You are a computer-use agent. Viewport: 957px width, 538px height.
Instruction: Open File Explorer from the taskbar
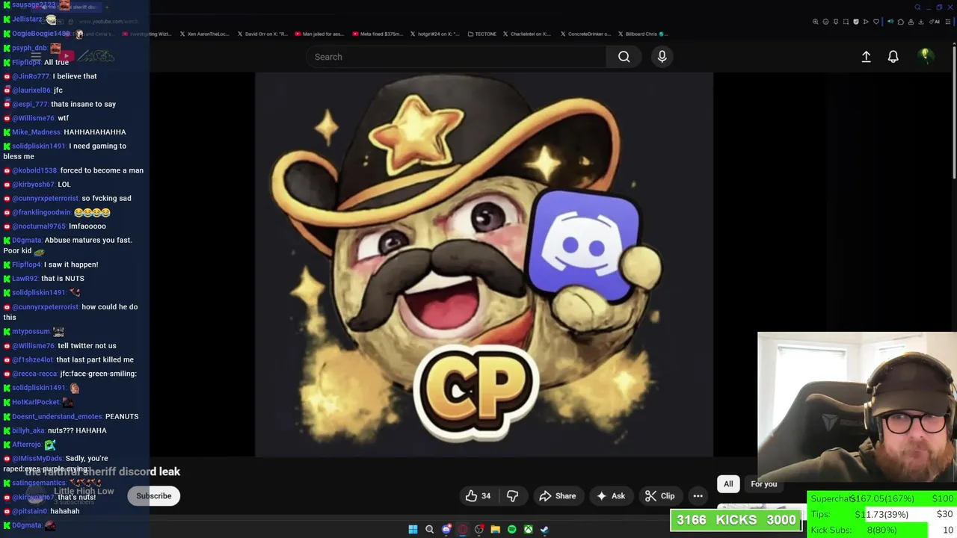point(495,530)
